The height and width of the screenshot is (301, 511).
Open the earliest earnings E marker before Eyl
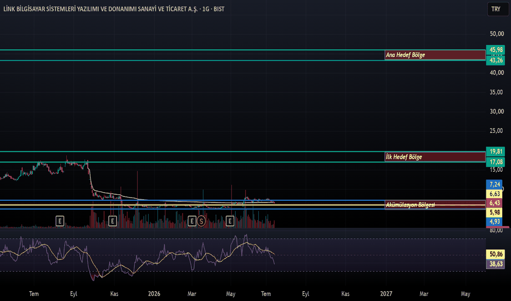(x=60, y=221)
